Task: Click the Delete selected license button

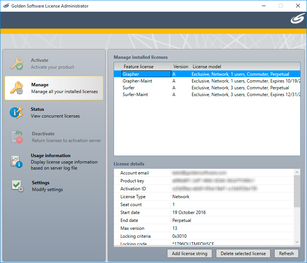Action: pos(243,253)
